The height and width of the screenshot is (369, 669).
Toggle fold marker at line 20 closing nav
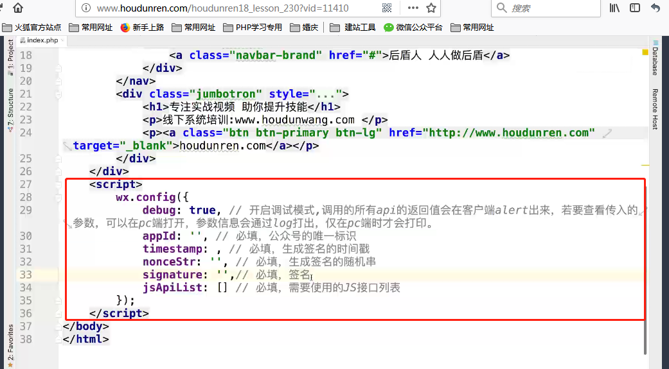coord(58,81)
